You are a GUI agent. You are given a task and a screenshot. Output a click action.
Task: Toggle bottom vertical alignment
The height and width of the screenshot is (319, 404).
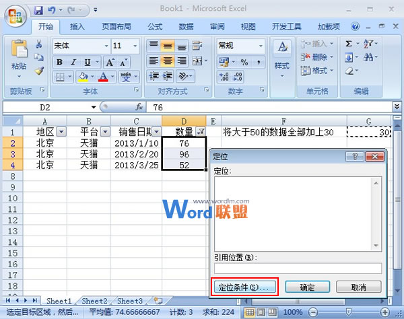click(x=181, y=46)
